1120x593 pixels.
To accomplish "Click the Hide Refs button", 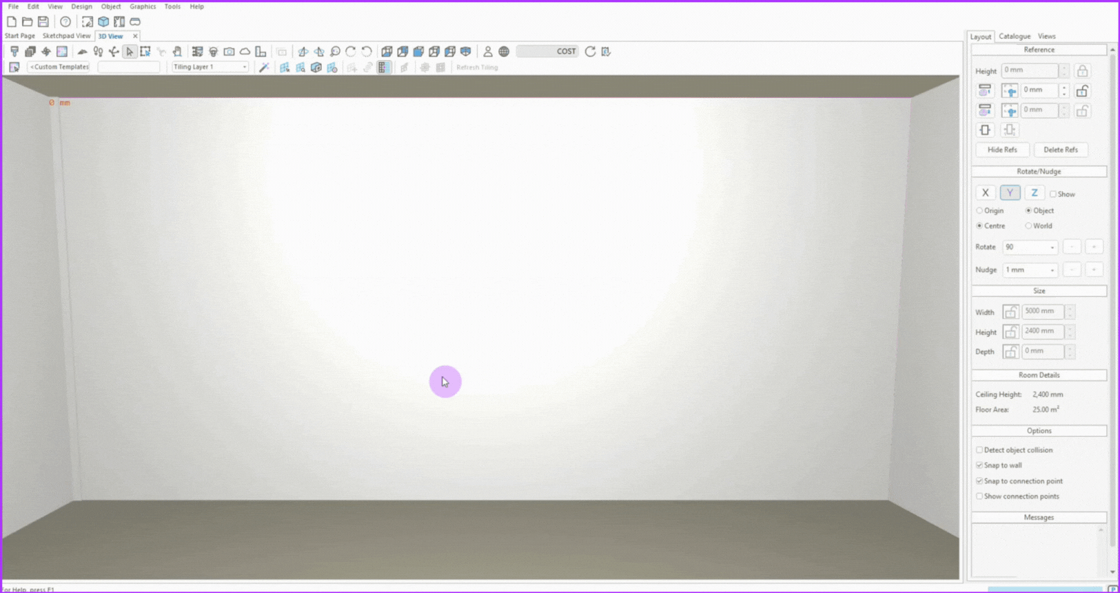I will pyautogui.click(x=1002, y=150).
